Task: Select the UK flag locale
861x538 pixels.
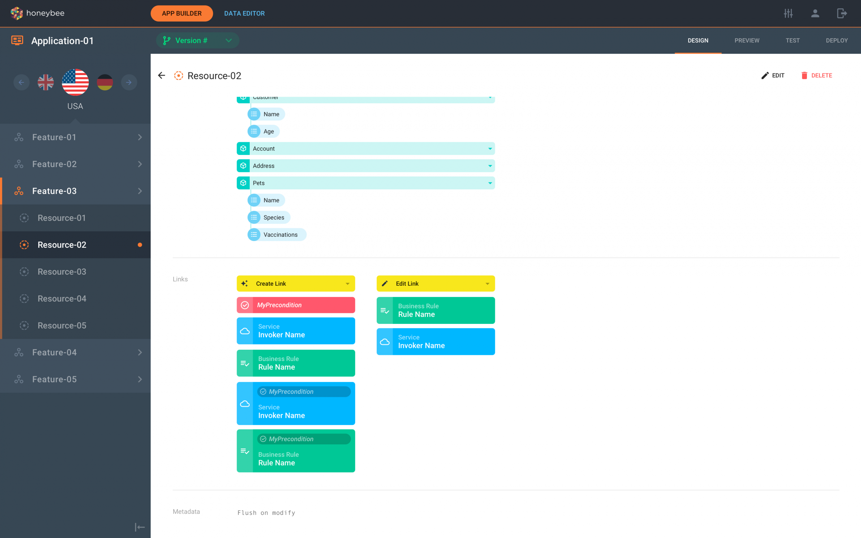Action: click(x=45, y=83)
